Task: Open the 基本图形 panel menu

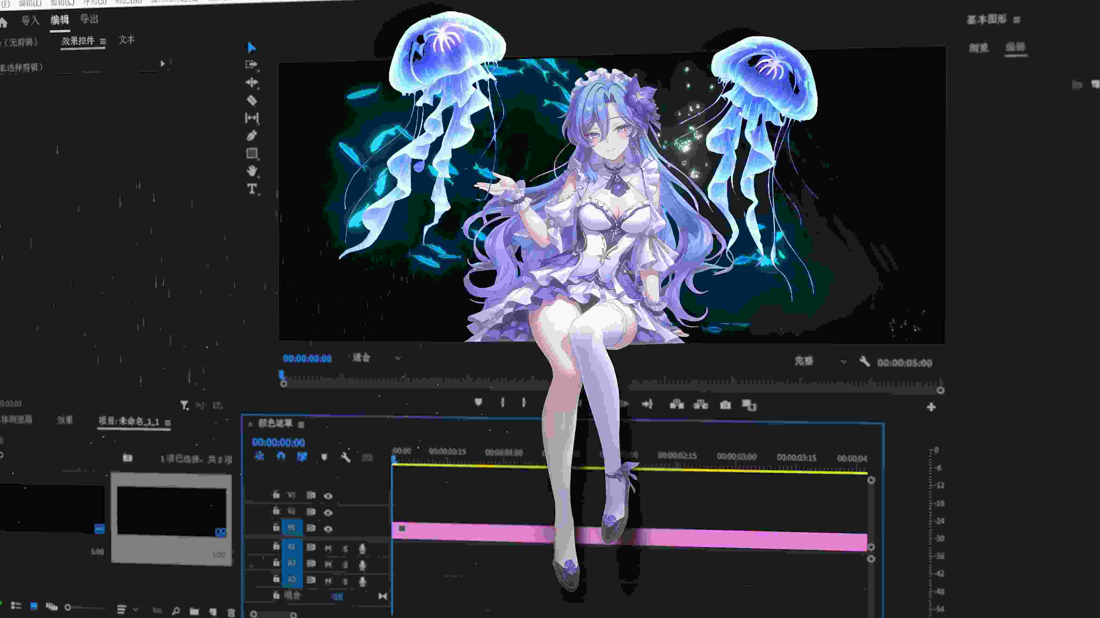Action: tap(1017, 20)
